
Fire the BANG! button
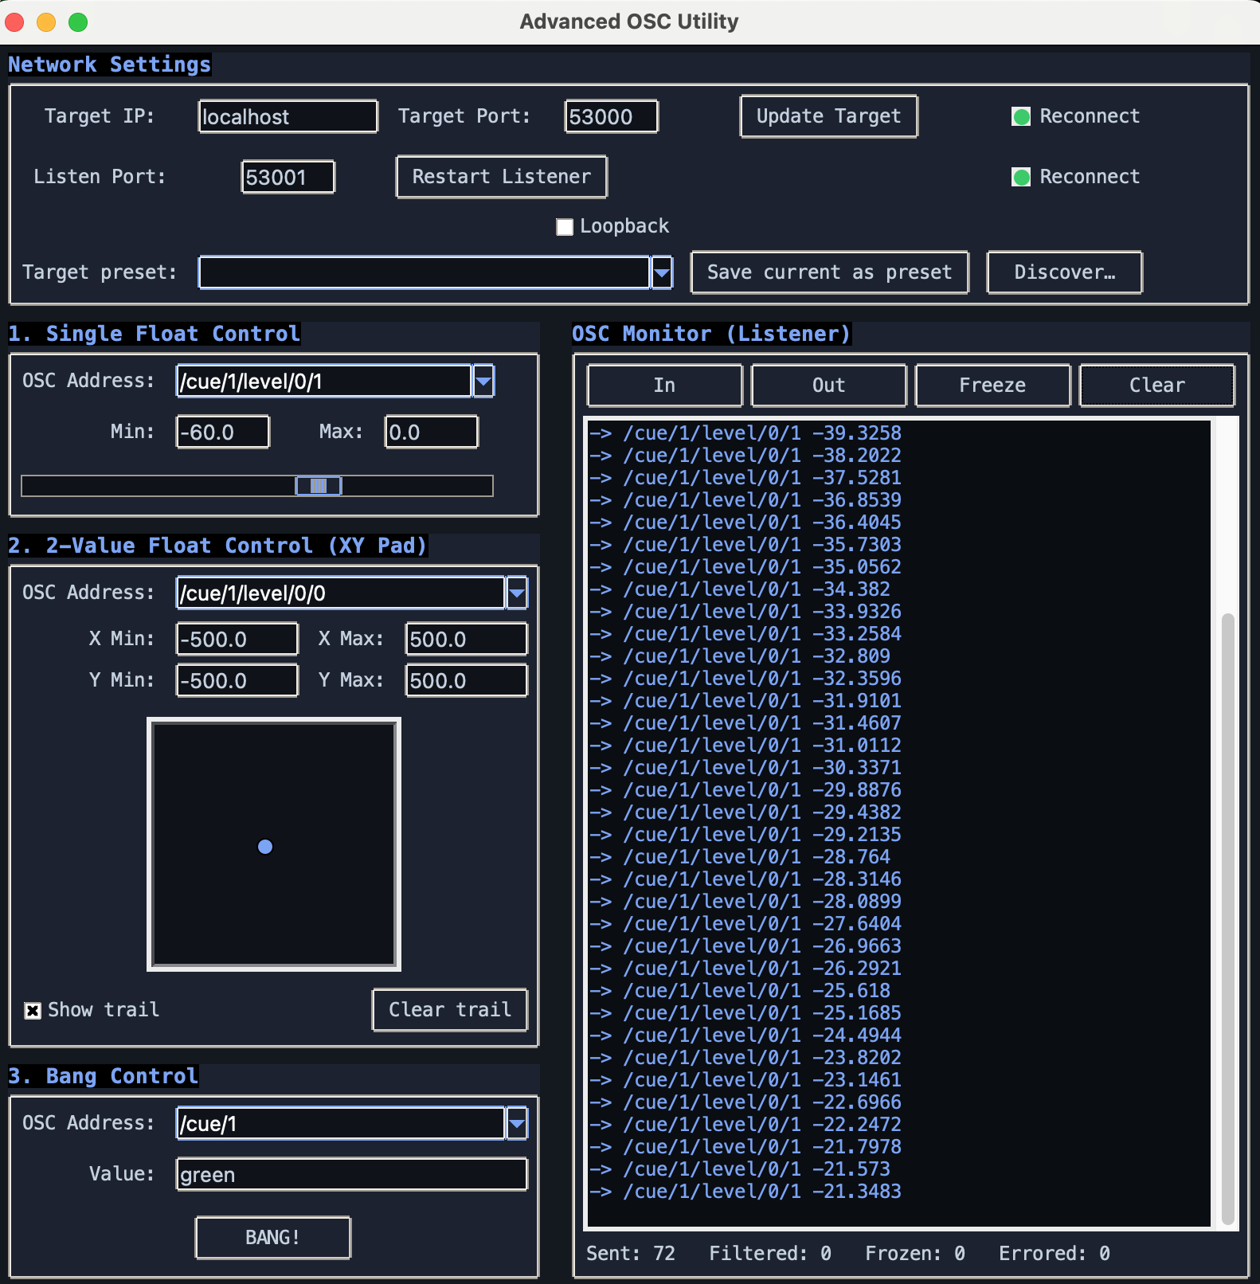coord(273,1238)
